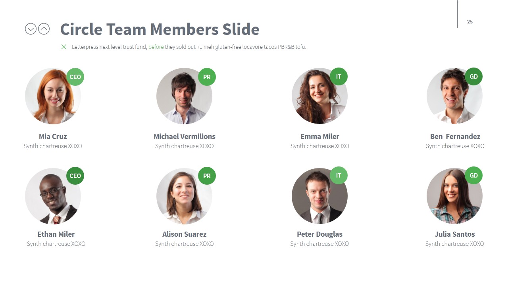This screenshot has height=286, width=508.
Task: Click the green word 'before' in subtitle
Action: point(156,47)
